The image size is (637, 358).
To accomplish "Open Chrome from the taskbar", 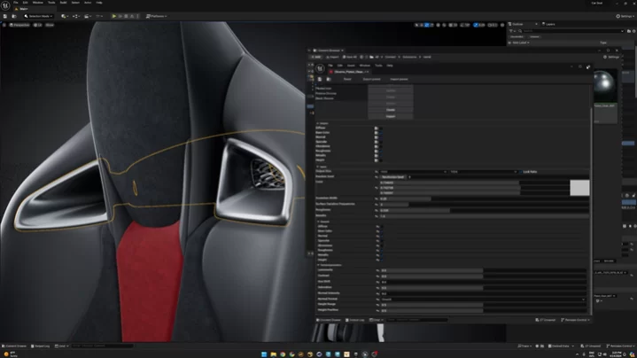I will point(283,354).
